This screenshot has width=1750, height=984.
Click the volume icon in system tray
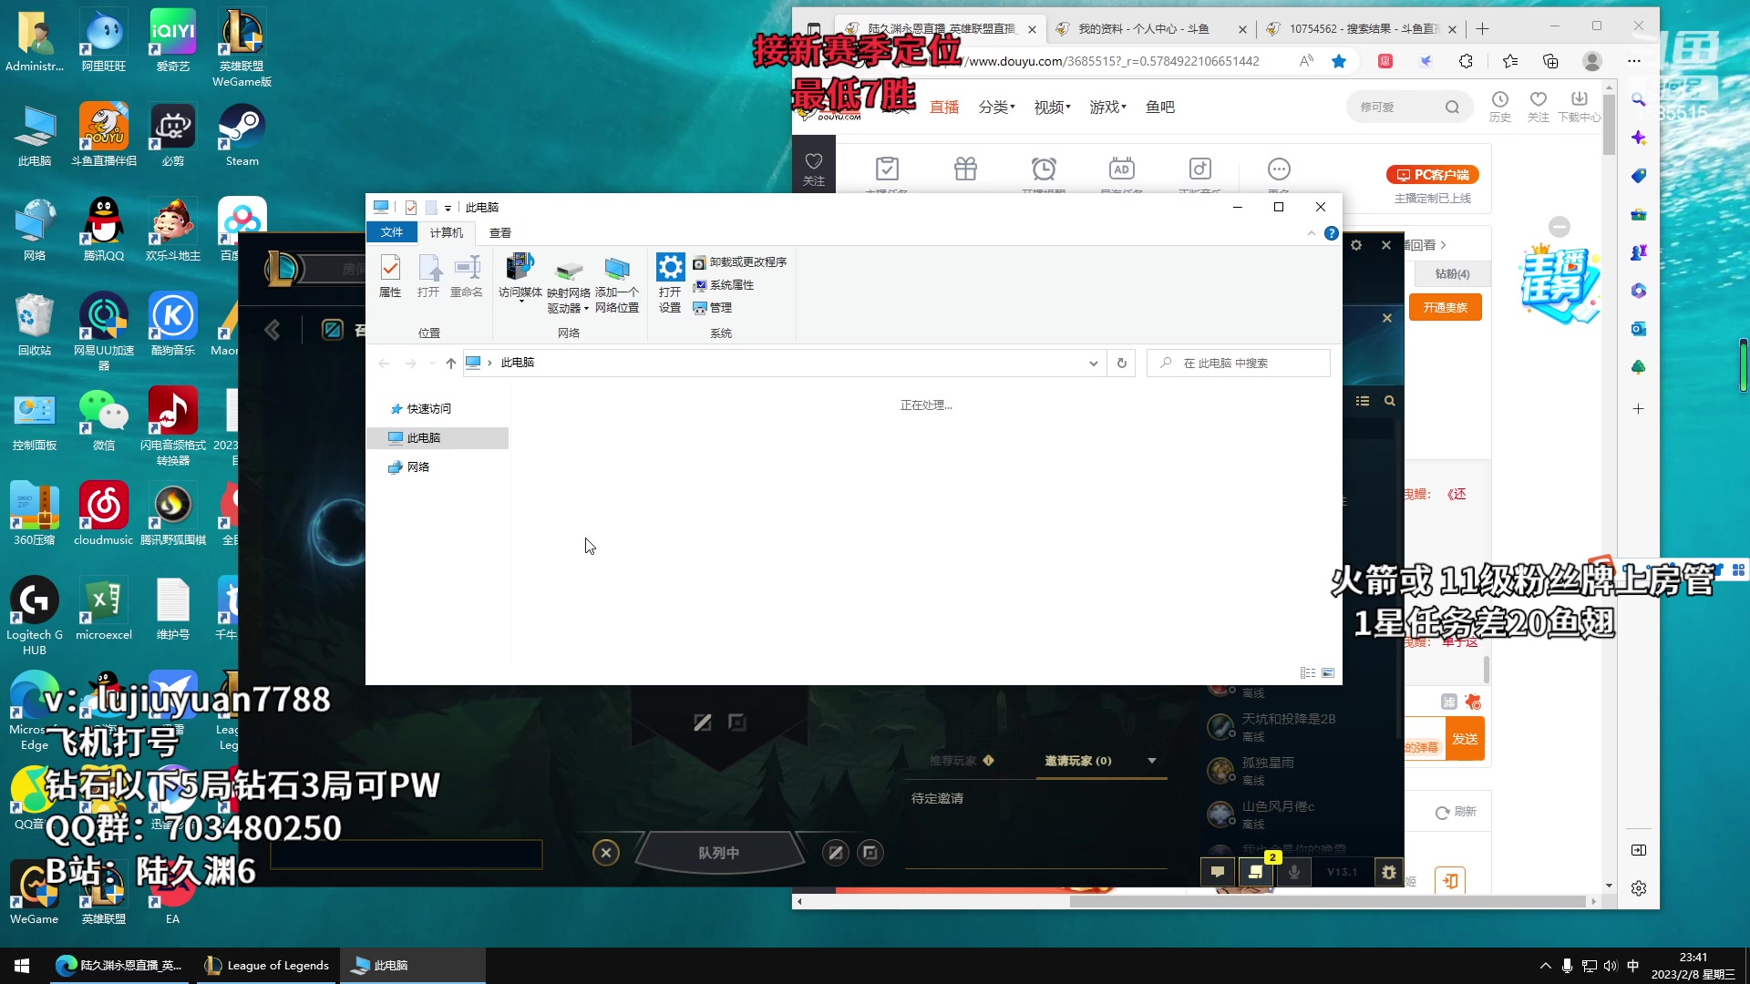[1611, 966]
